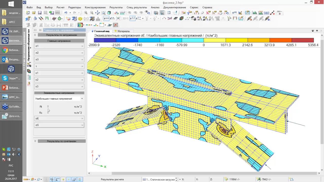
Task: Click the Open file folder icon
Action: pyautogui.click(x=34, y=13)
